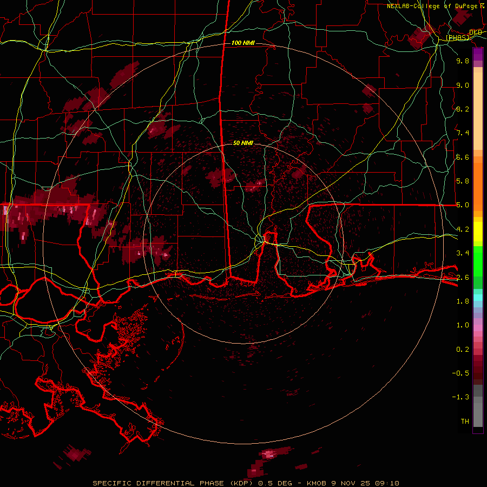Click the "9 NOV 25" date in caption
This screenshot has height=487, width=487.
click(351, 483)
